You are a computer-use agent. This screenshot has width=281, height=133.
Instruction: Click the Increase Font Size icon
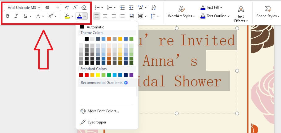[67, 7]
